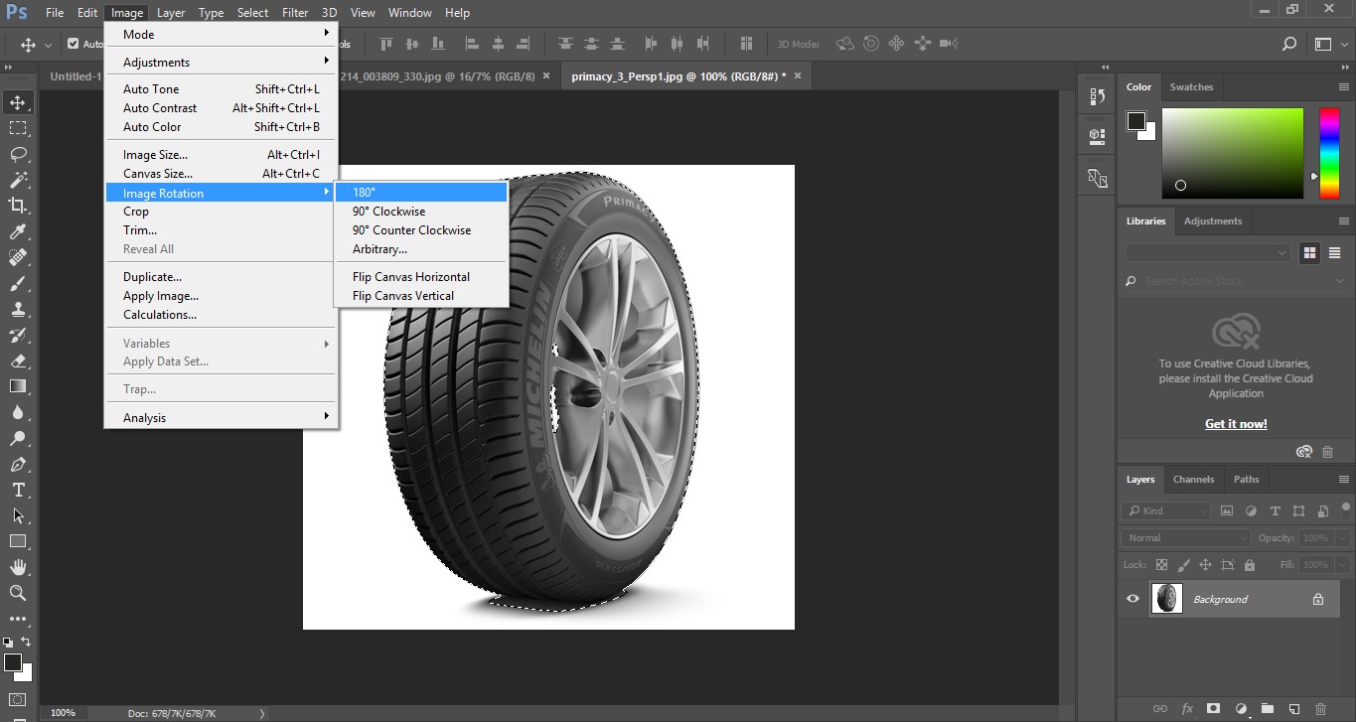Open Color panel flyout menu

coord(1343,87)
